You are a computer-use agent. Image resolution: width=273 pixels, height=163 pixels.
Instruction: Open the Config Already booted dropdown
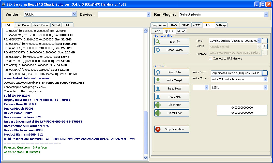[259, 47]
